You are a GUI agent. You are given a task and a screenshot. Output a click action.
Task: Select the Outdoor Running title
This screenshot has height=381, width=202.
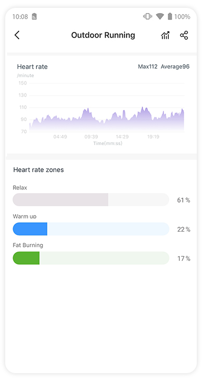tap(103, 35)
